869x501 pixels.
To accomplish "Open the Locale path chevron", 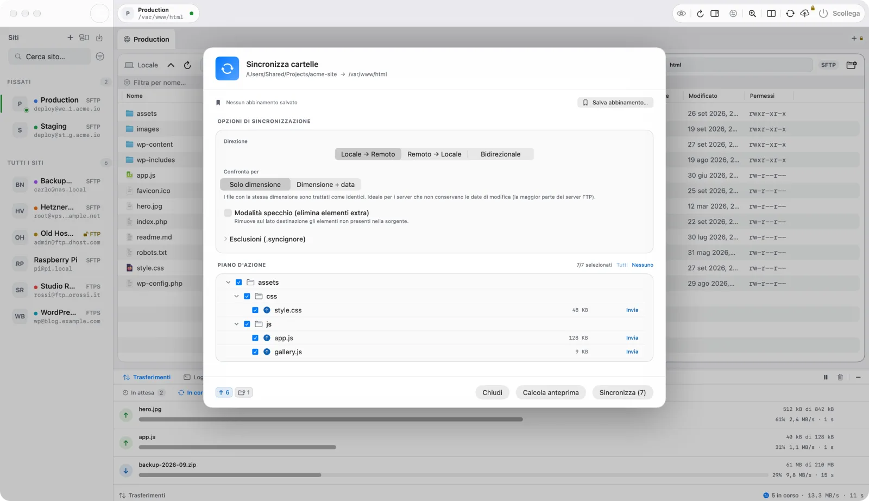I will 171,65.
